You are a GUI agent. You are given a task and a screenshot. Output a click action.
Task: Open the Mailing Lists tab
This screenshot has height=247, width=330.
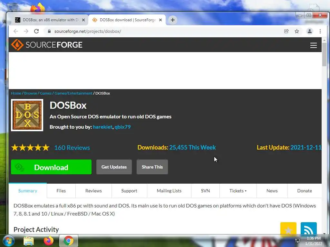coord(169,191)
